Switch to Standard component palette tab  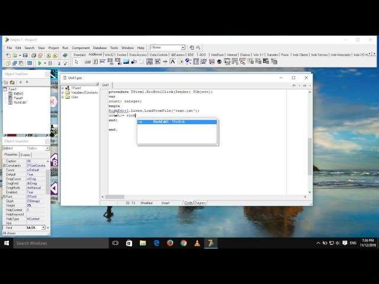[x=79, y=55]
